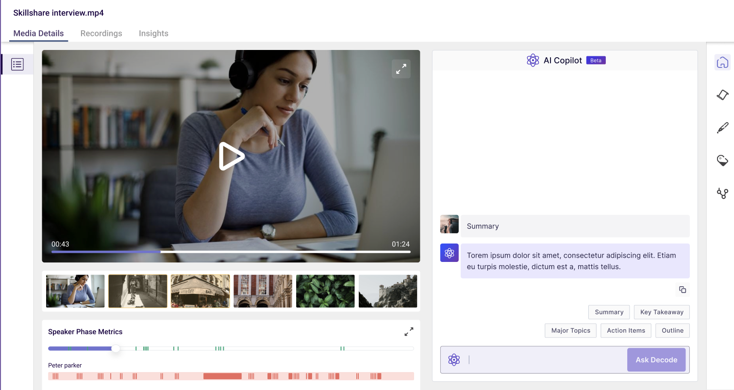Open the list view icon in left sidebar
734x390 pixels.
[17, 64]
